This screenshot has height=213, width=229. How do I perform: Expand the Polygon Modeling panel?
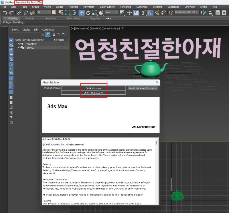[x=13, y=22]
